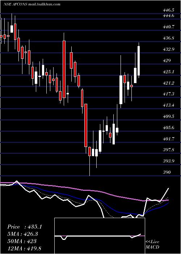Viewport: 181px width, 254px height.
Task: Click the 421.2 price axis label
Action: coord(169,83)
